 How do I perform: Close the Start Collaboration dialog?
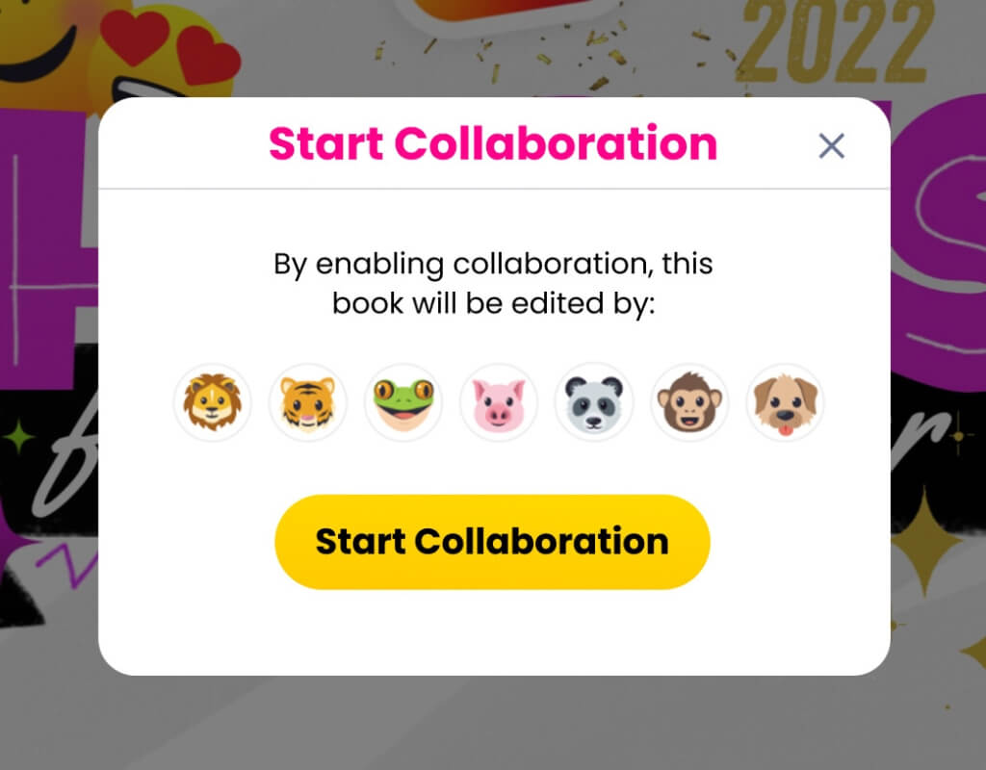click(x=831, y=146)
